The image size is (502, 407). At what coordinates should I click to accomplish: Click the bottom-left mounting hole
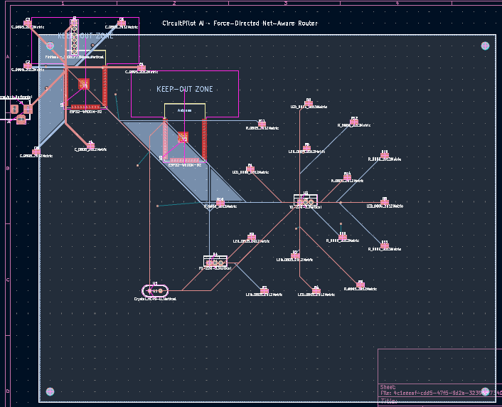click(x=50, y=391)
